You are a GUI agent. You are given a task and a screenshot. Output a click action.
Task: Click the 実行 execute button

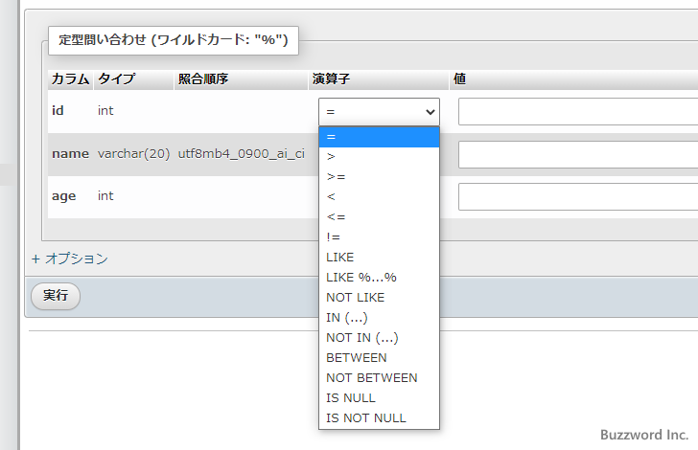click(56, 296)
